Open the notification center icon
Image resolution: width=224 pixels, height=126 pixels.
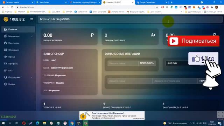click(220, 123)
